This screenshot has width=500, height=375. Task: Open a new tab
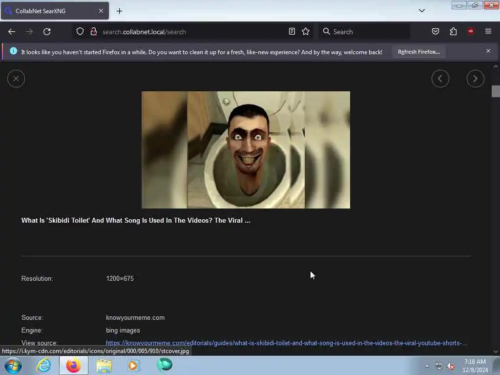click(x=119, y=11)
